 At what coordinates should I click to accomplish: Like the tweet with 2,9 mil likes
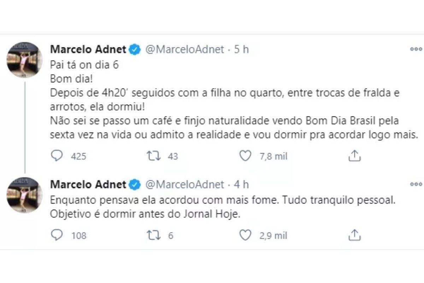click(245, 235)
